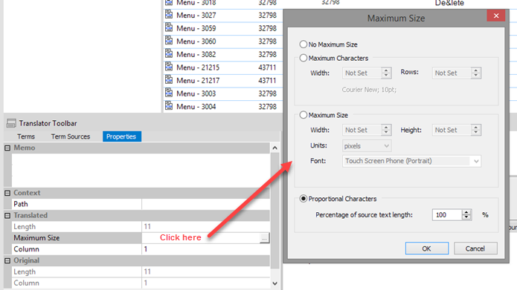
Task: Click the Menu - 3004 row icon
Action: (169, 106)
